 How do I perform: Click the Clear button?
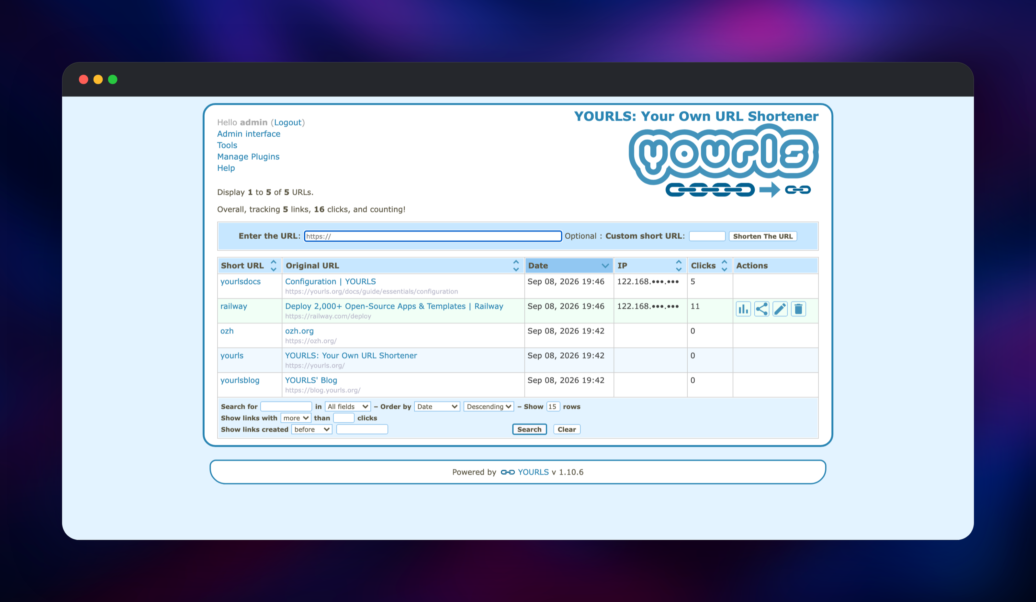pos(567,429)
